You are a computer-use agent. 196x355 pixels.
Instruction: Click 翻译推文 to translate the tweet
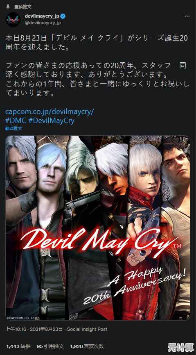click(14, 128)
